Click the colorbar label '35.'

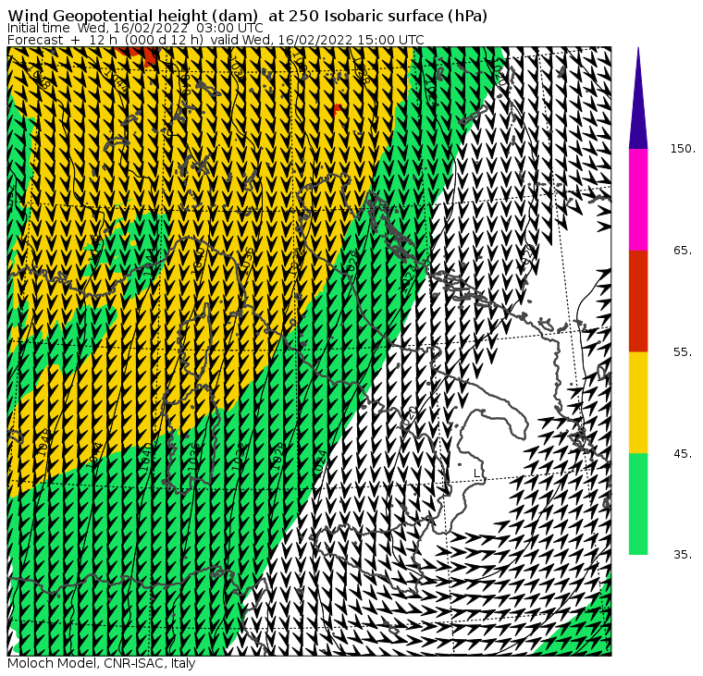coord(683,555)
